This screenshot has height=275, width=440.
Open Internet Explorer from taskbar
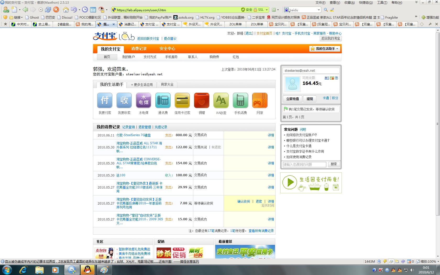pyautogui.click(x=23, y=270)
